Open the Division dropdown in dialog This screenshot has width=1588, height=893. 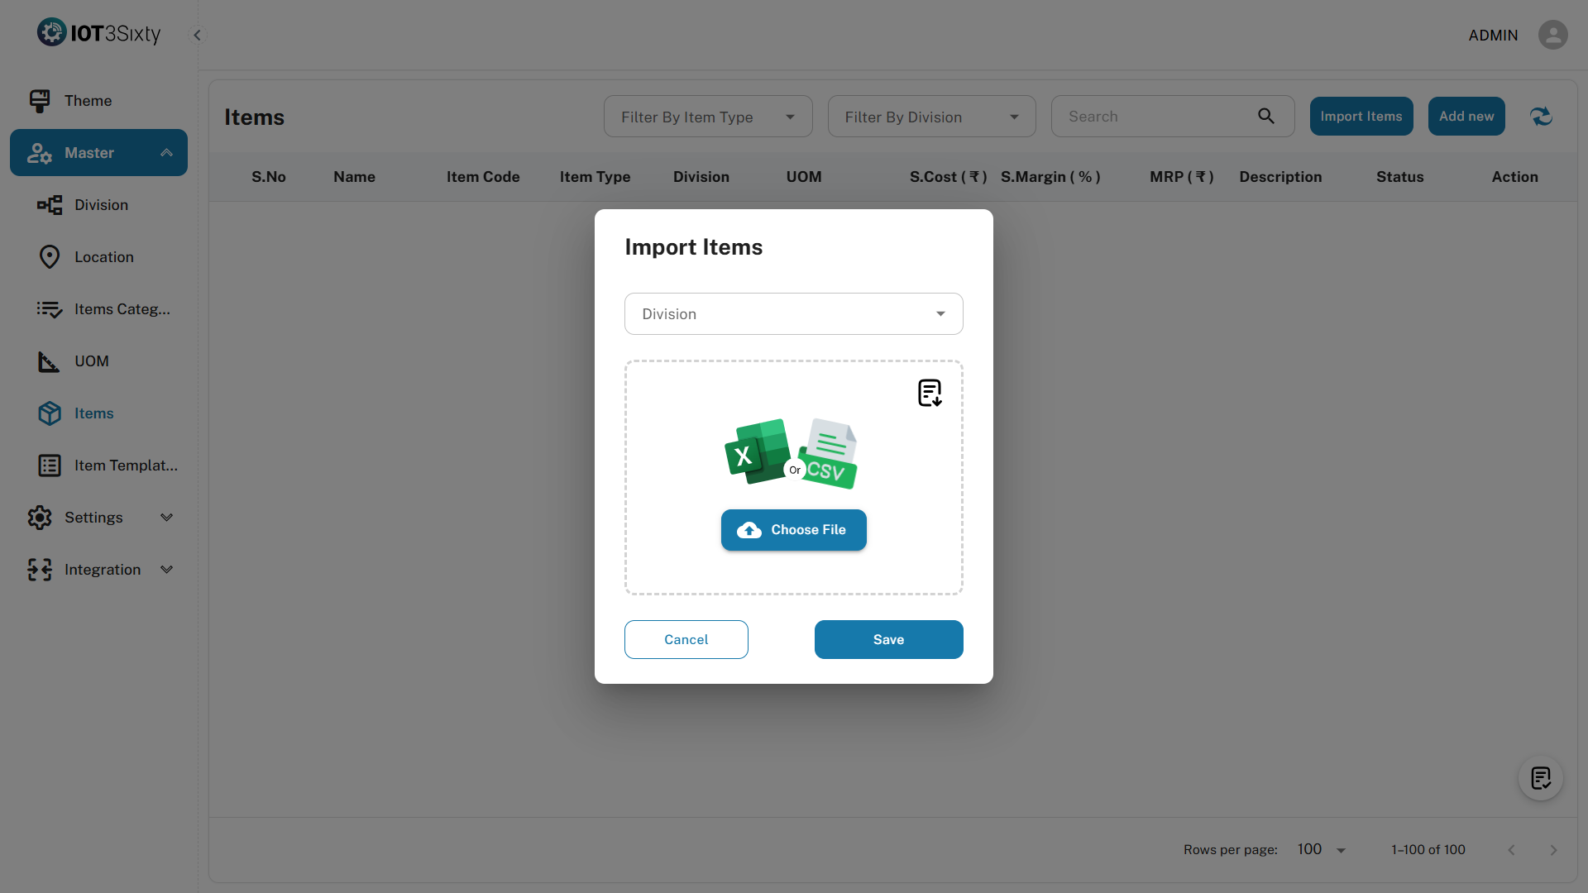[793, 314]
